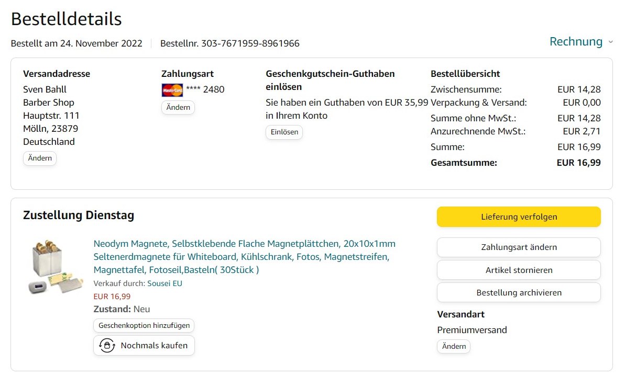Click the MasterCard payment card icon
Viewport: 625px width, 376px height.
point(172,90)
